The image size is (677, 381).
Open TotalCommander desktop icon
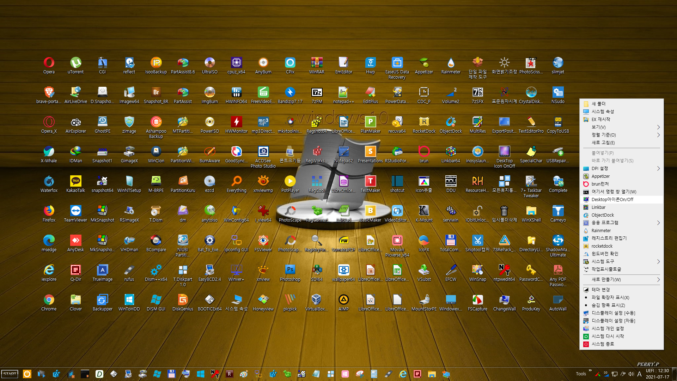click(x=451, y=243)
